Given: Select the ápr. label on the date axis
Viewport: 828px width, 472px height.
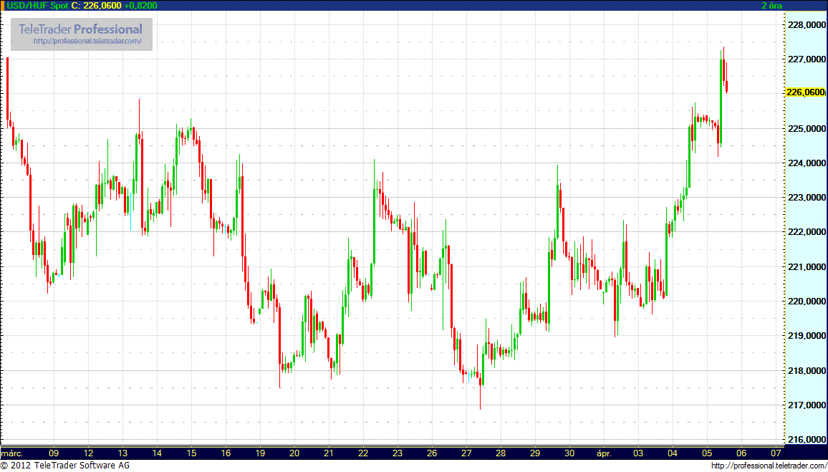Looking at the screenshot, I should [604, 453].
